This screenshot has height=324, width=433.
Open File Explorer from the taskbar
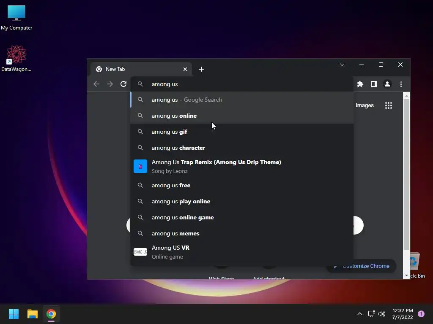coord(32,314)
